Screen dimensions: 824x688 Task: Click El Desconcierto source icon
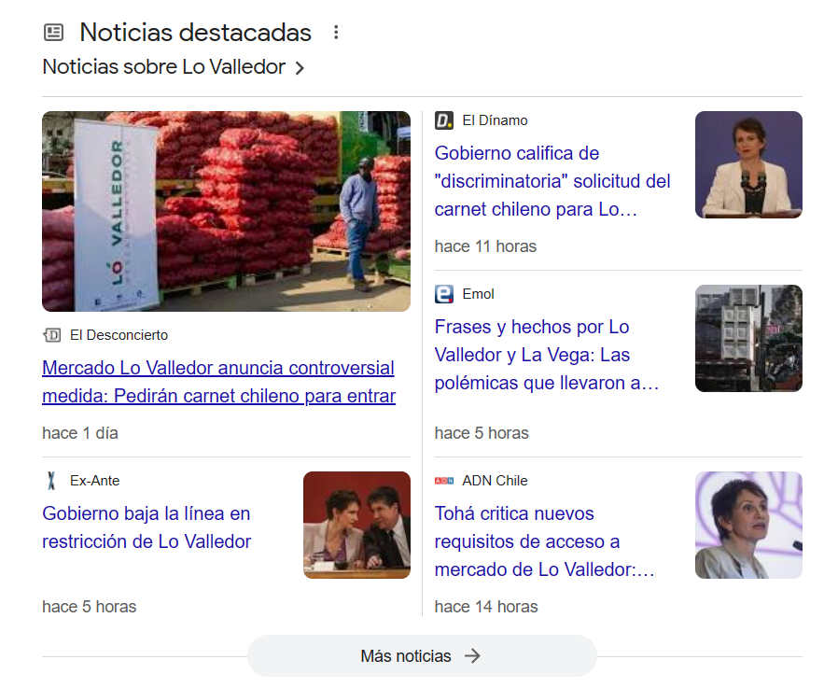pos(52,335)
